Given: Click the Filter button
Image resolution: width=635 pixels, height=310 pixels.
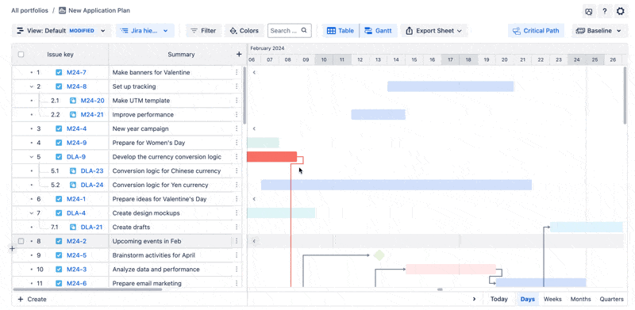Looking at the screenshot, I should tap(203, 31).
